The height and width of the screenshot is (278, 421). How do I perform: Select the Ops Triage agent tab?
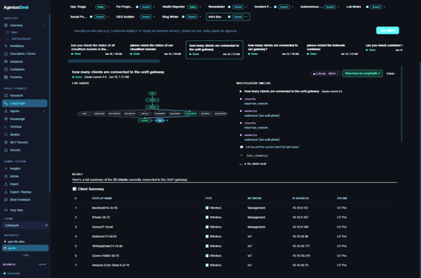tap(78, 6)
